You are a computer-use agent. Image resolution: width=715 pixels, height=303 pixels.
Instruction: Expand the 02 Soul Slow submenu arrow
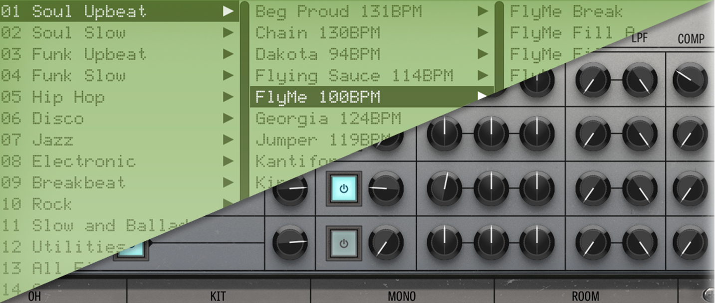[x=228, y=33]
